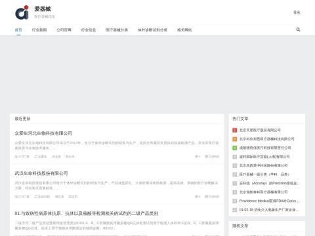Image resolution: width=315 pixels, height=236 pixels.
Task: Click the 随机文章 sidebar heading
Action: pos(240,226)
